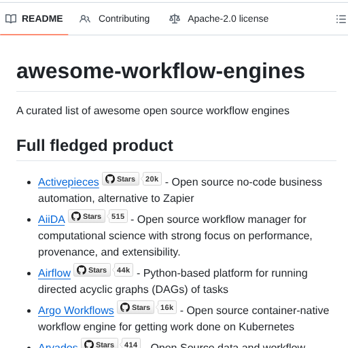Click the 414 star count badge
Screen dimensions: 348x348
130,344
